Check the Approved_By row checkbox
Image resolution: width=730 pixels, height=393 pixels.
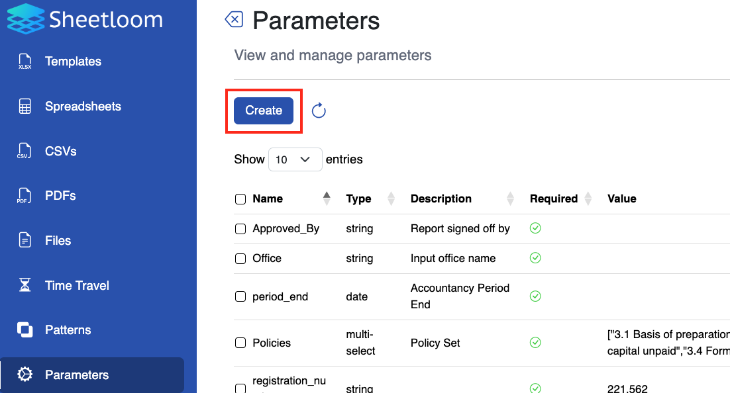click(x=240, y=228)
